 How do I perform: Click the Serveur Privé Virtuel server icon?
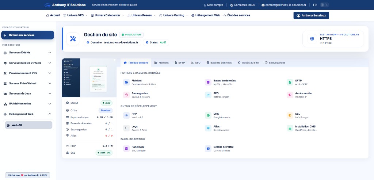coord(5,84)
